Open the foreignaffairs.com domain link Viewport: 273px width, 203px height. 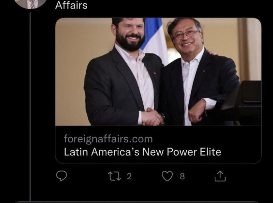pyautogui.click(x=108, y=139)
